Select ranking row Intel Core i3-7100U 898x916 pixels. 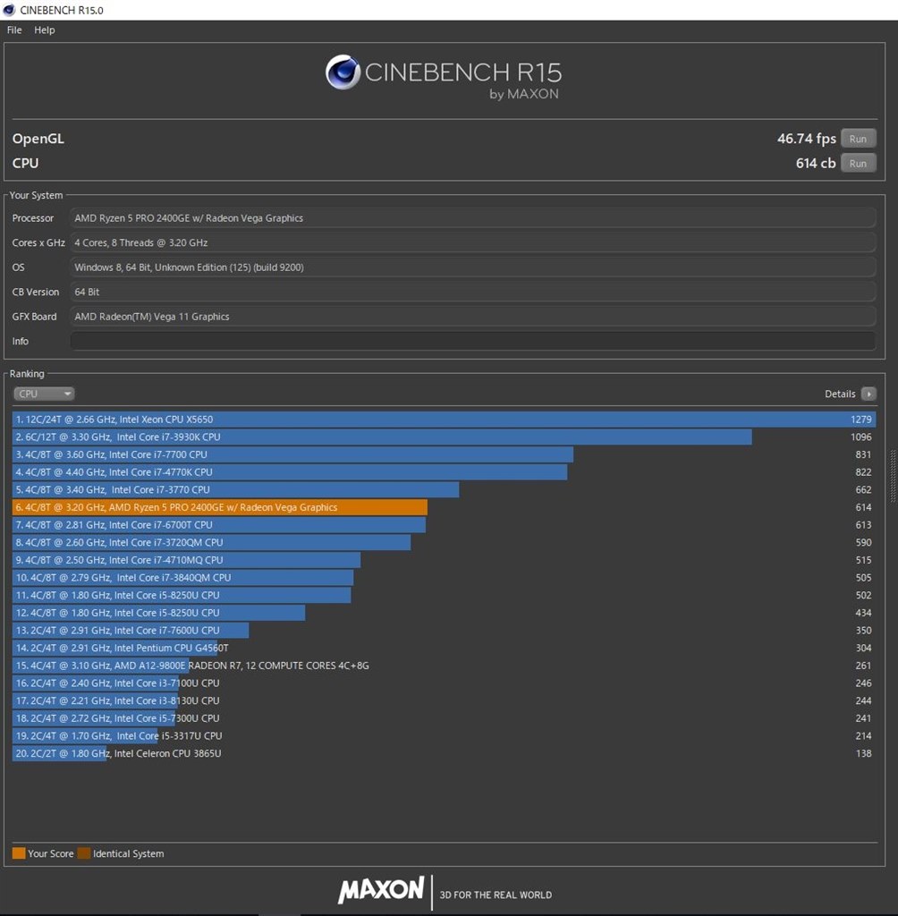pyautogui.click(x=444, y=683)
